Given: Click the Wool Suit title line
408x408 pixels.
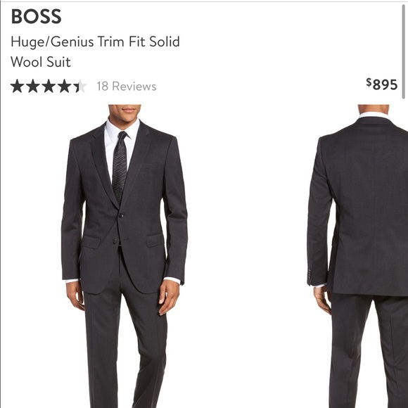Looking at the screenshot, I should [41, 62].
